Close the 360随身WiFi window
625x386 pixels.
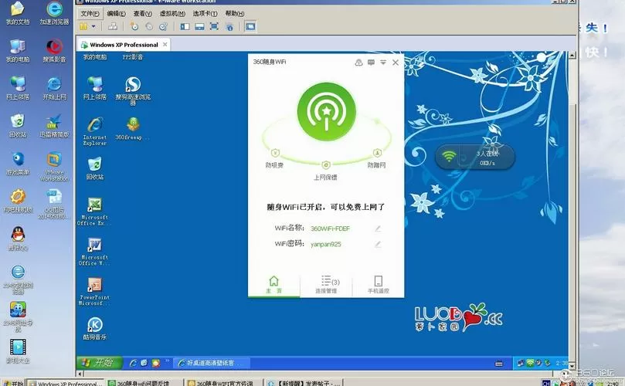click(x=396, y=62)
